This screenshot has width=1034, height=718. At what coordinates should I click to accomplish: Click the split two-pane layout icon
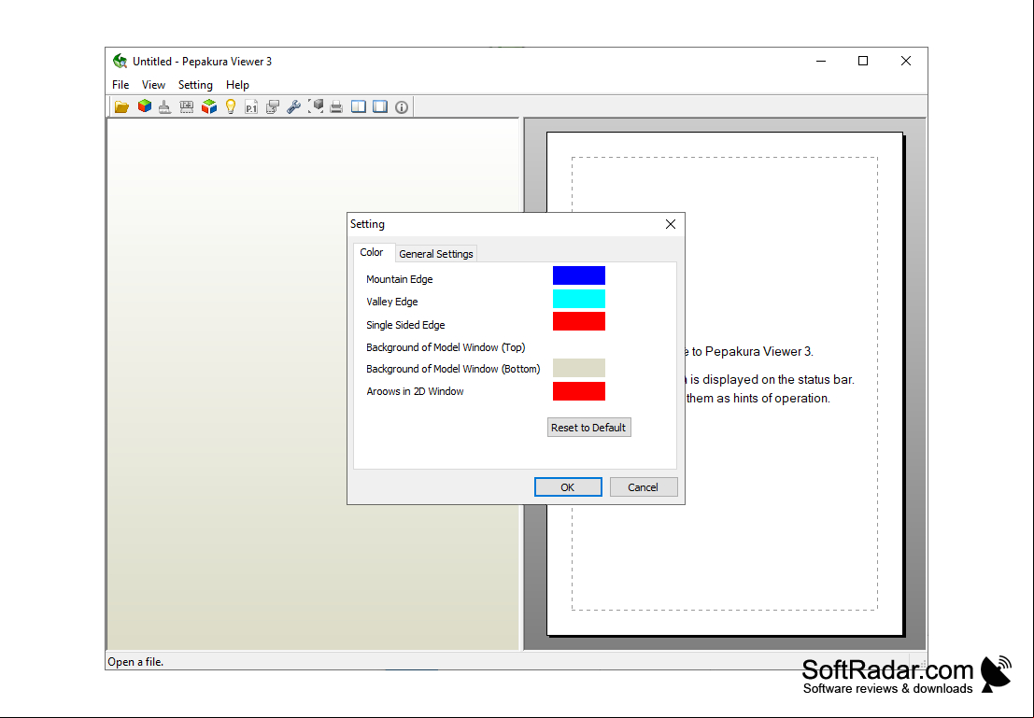coord(358,106)
